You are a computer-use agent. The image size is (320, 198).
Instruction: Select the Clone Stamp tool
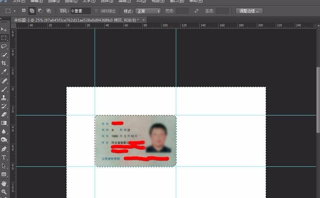click(x=4, y=97)
